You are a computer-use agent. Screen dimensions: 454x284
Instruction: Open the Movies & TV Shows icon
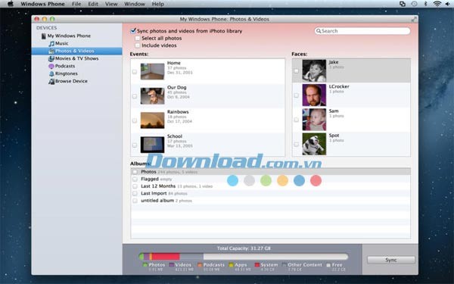(51, 58)
